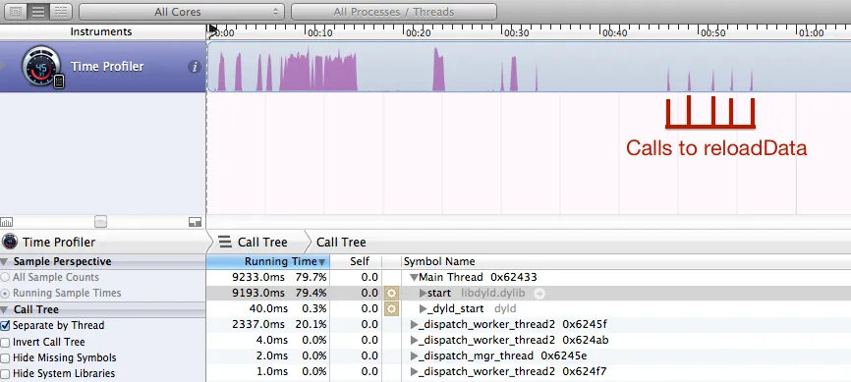The width and height of the screenshot is (851, 382).
Task: Open the first Call Tree breadcrumb
Action: pyautogui.click(x=262, y=242)
